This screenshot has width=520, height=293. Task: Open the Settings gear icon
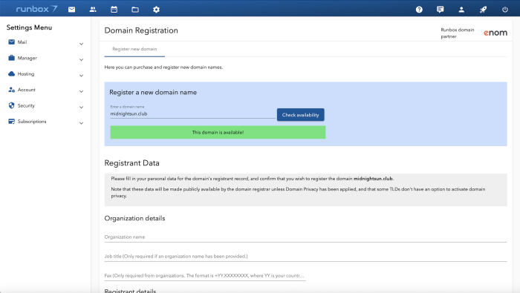click(156, 10)
